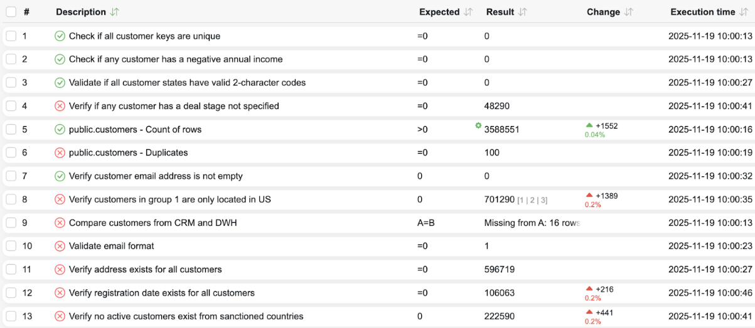
Task: Click green up-arrow change icon for Count of rows
Action: tap(589, 126)
